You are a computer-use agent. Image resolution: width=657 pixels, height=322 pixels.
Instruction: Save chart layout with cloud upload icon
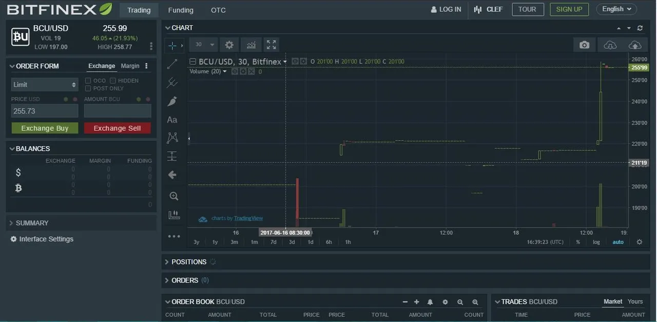tap(635, 45)
